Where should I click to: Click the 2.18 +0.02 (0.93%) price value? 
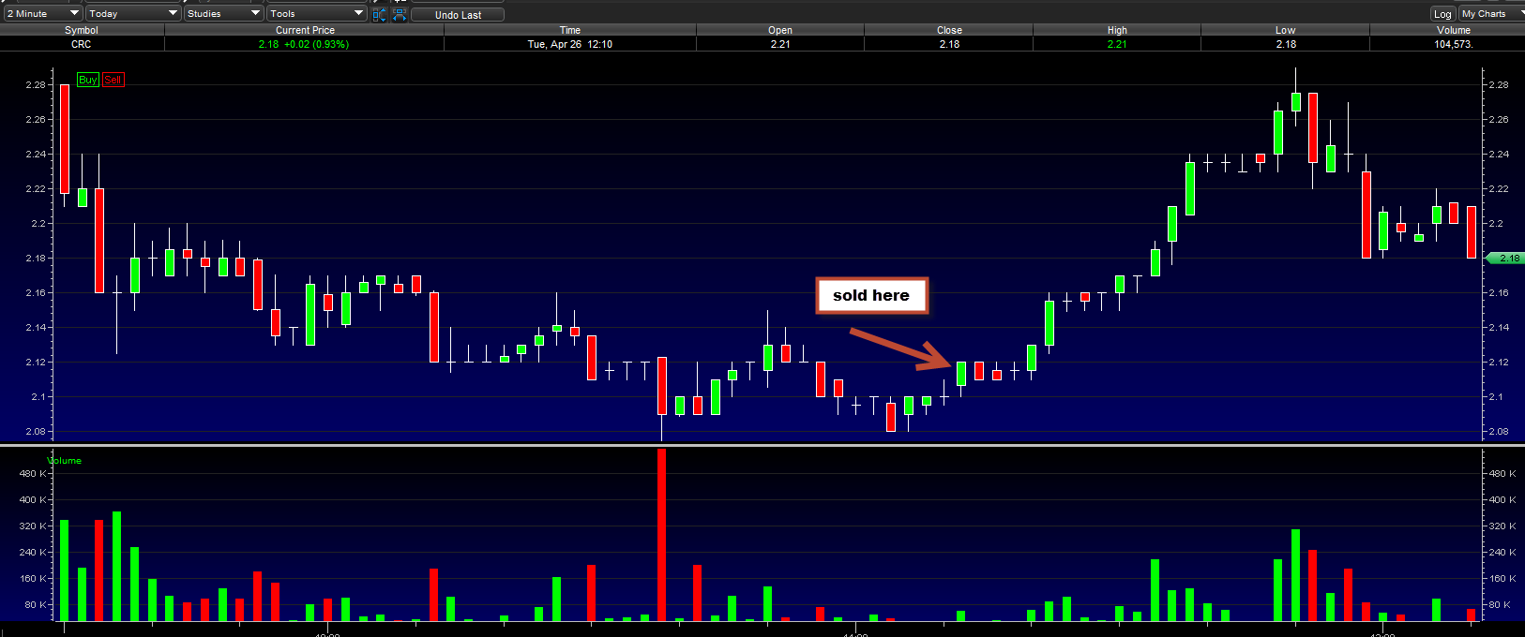[304, 44]
